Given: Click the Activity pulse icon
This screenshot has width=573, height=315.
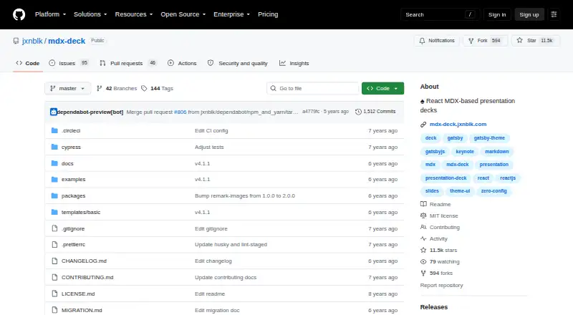Looking at the screenshot, I should point(423,238).
